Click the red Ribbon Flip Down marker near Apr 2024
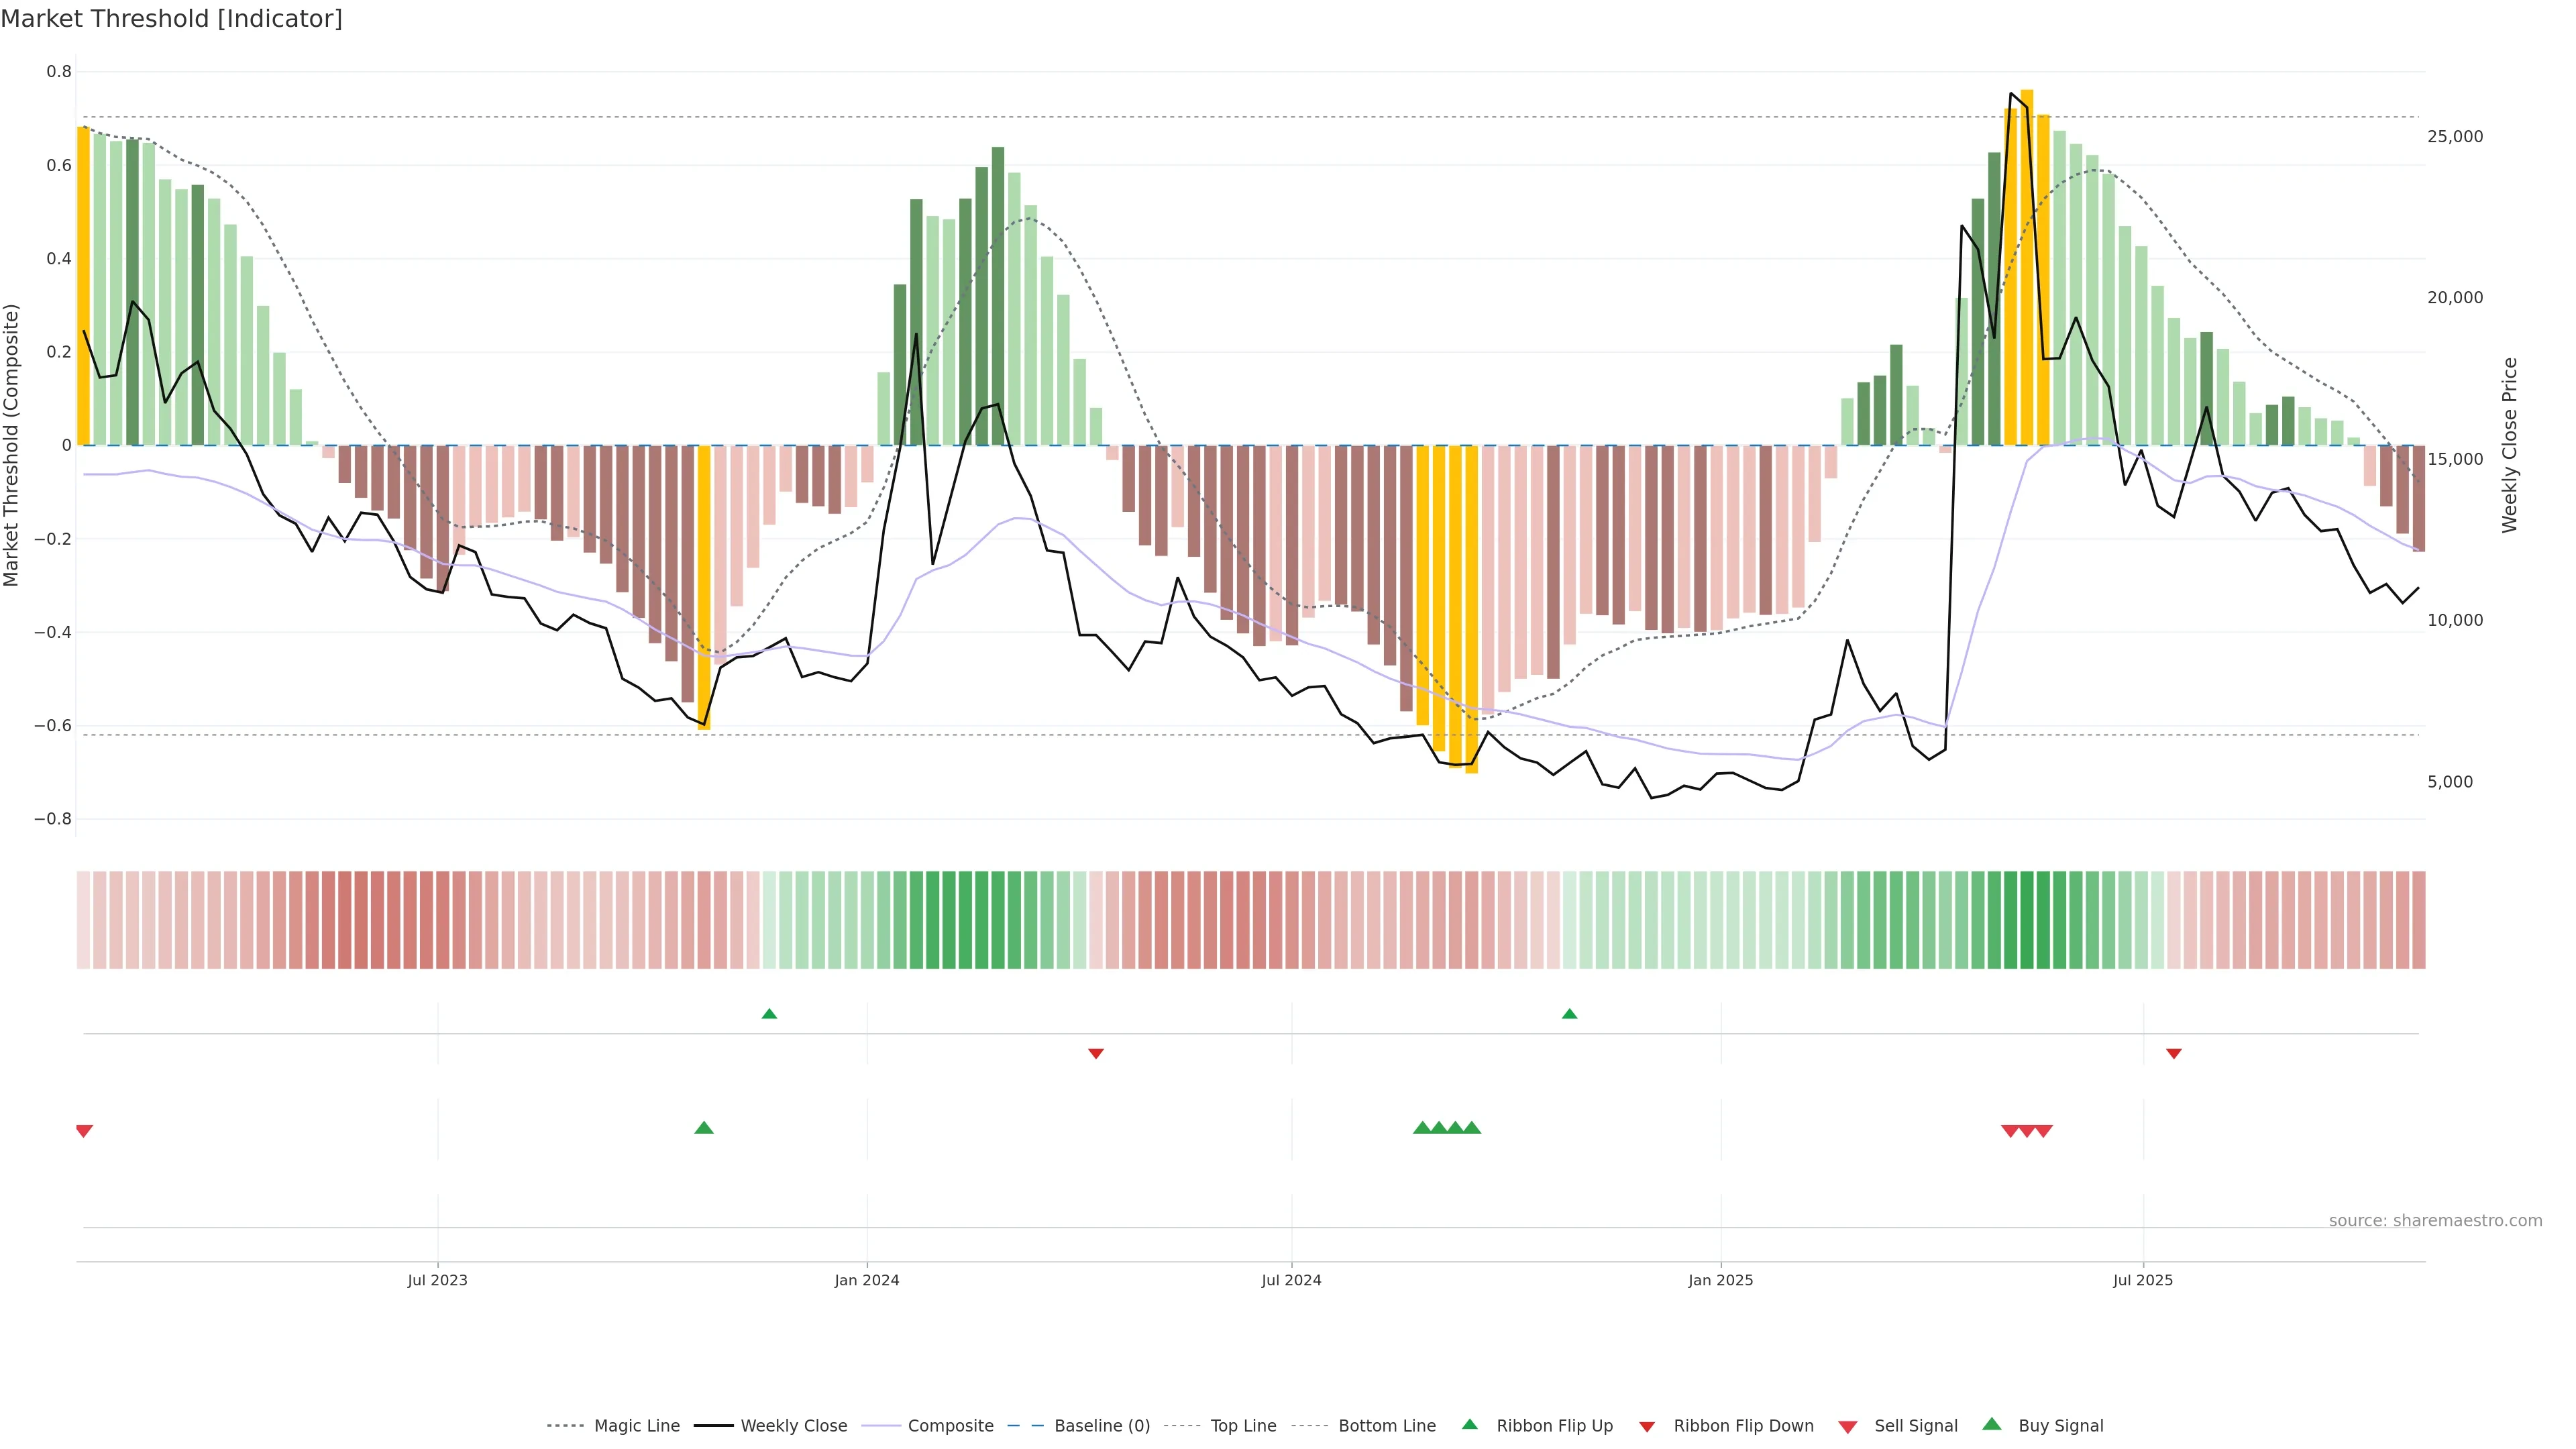The height and width of the screenshot is (1449, 2576). coord(1096,1053)
